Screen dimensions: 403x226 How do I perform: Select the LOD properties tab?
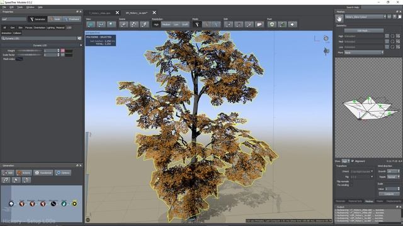coord(69,28)
